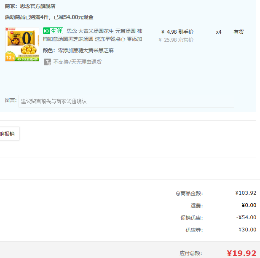Click the 有货 stock status
The image size is (260, 258).
click(239, 32)
